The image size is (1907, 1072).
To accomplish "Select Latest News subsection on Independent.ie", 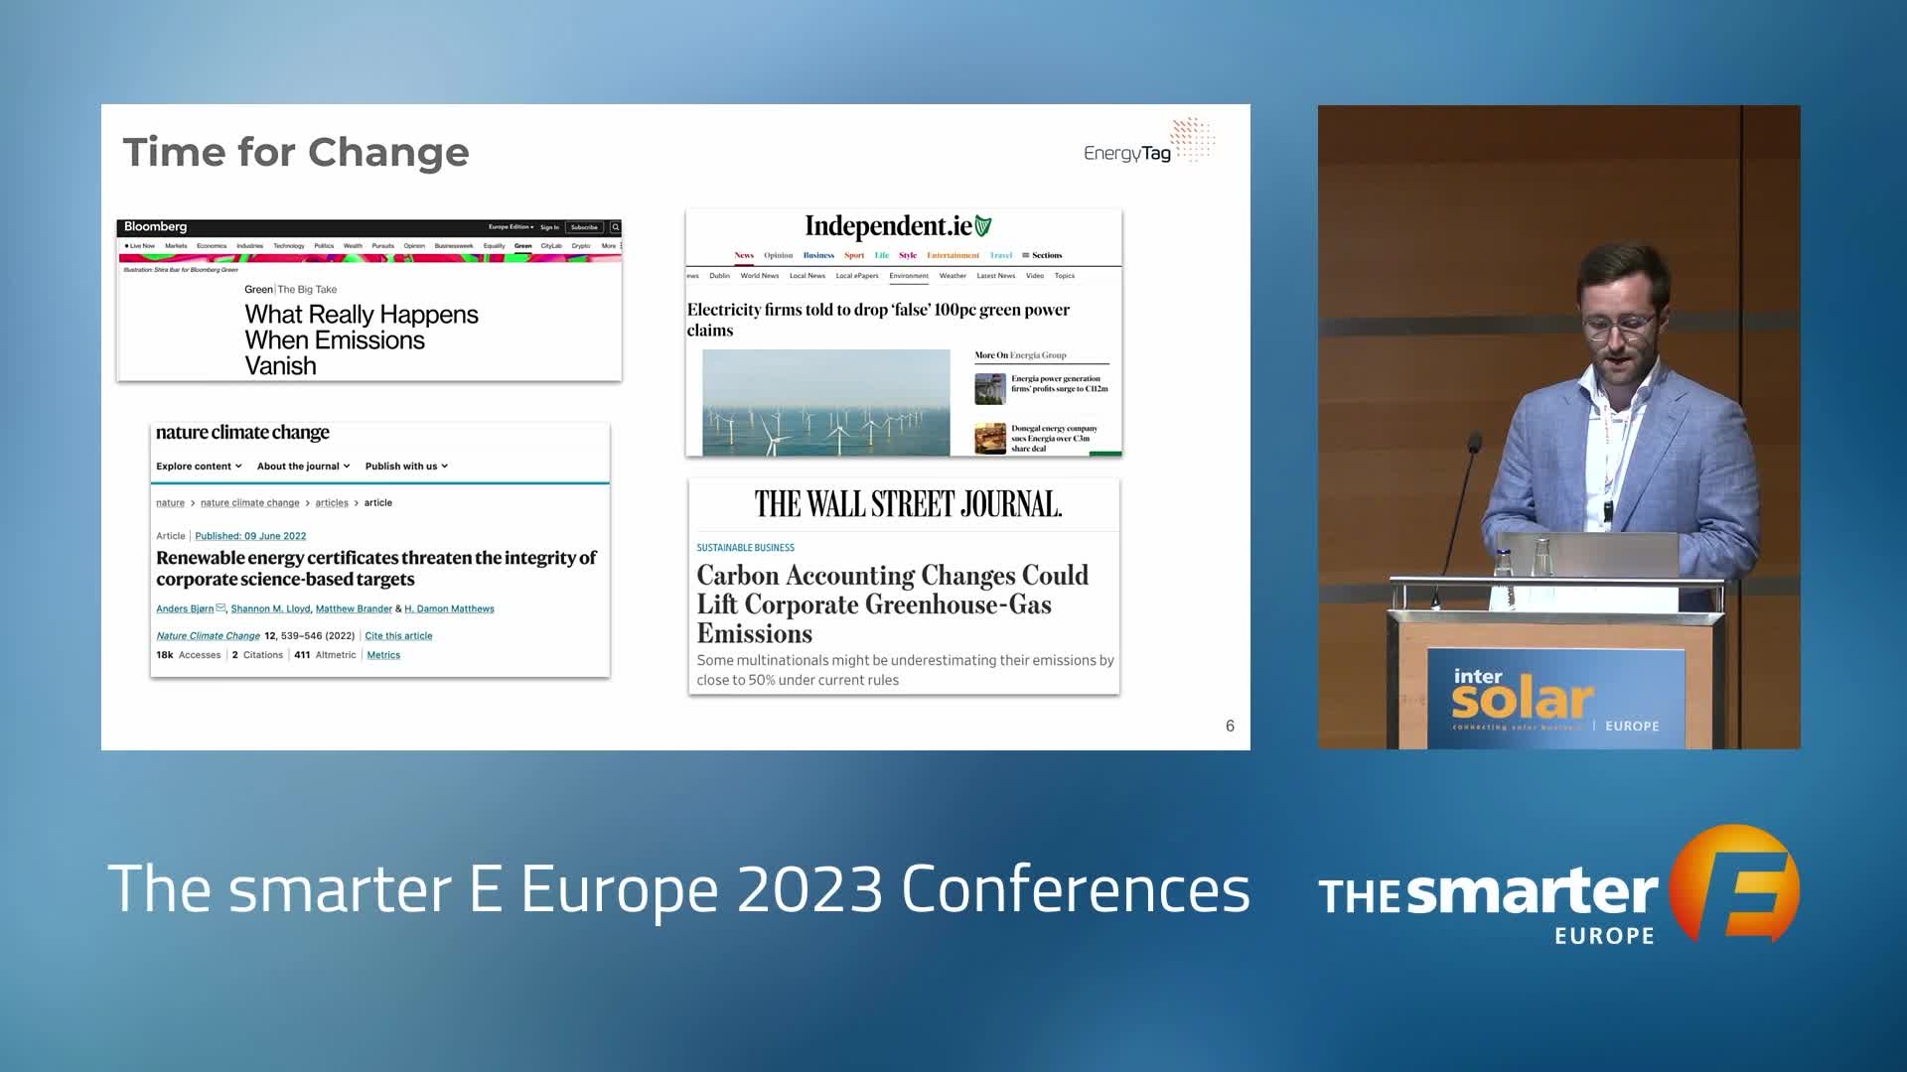I will click(996, 276).
